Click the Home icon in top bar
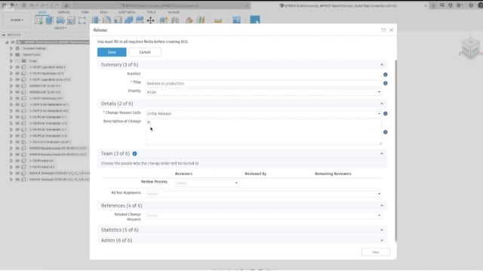The image size is (483, 274). (66, 5)
